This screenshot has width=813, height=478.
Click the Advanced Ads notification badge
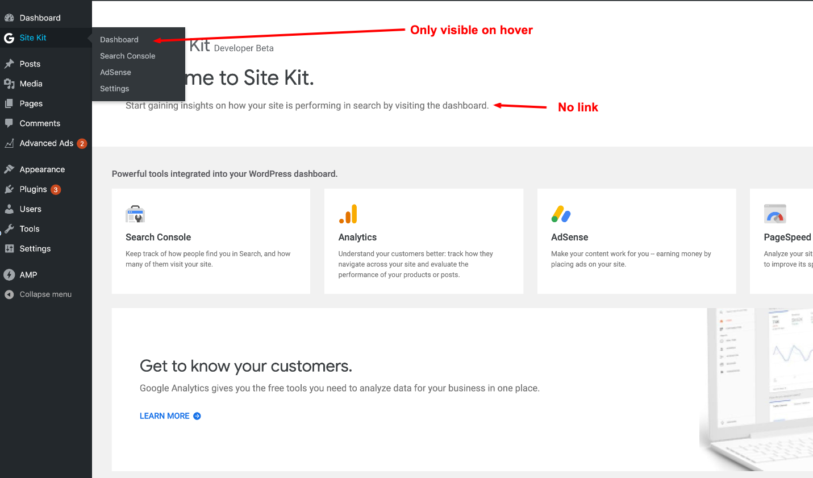point(83,143)
